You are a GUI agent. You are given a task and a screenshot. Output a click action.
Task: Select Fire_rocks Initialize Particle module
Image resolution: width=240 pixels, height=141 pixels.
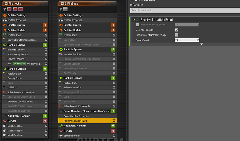coord(25,50)
